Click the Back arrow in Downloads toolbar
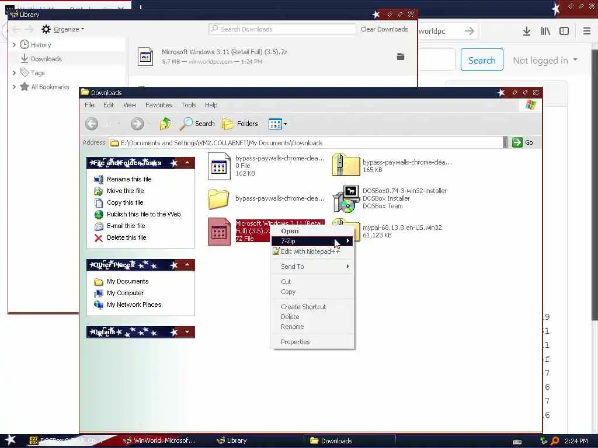This screenshot has width=598, height=448. coord(92,124)
